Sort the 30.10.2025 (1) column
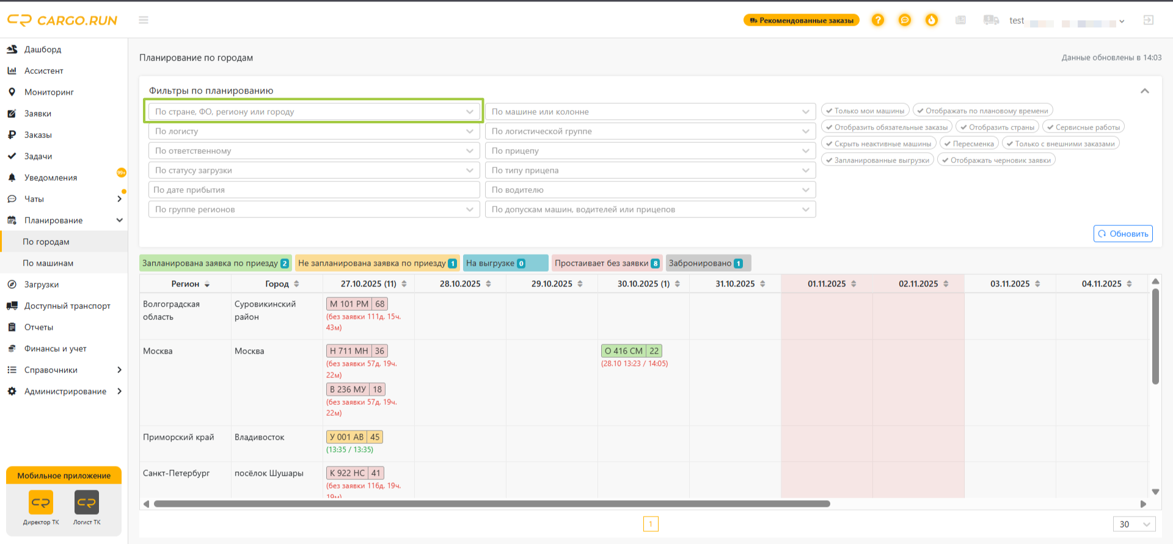 pos(678,284)
